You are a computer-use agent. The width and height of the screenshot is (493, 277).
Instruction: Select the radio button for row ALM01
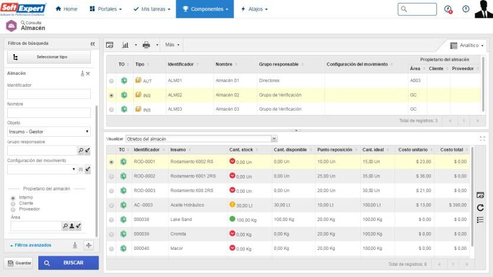point(111,81)
